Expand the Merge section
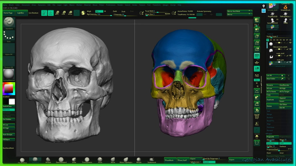The width and height of the screenshot is (296, 166). coord(269,114)
